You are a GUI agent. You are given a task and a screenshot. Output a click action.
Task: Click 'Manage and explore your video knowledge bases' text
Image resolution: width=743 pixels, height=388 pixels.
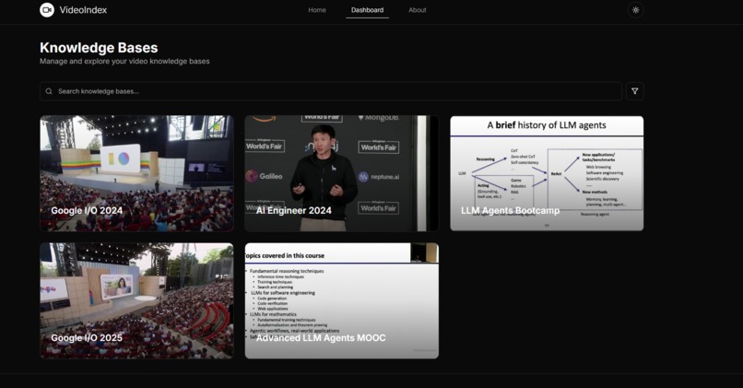point(124,62)
